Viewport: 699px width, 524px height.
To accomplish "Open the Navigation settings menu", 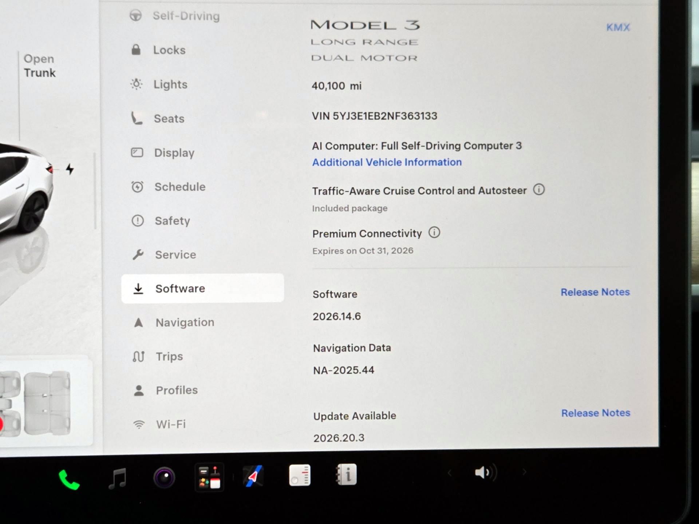I will (173, 322).
